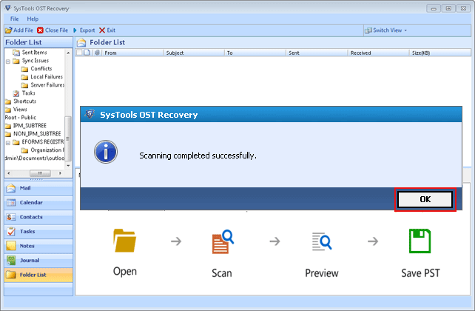Click the Export toolbar button

84,30
